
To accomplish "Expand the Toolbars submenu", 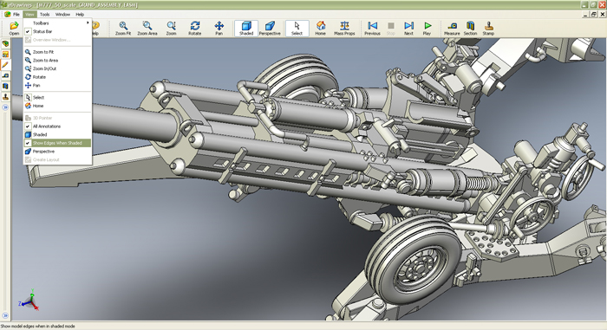I will click(x=57, y=23).
